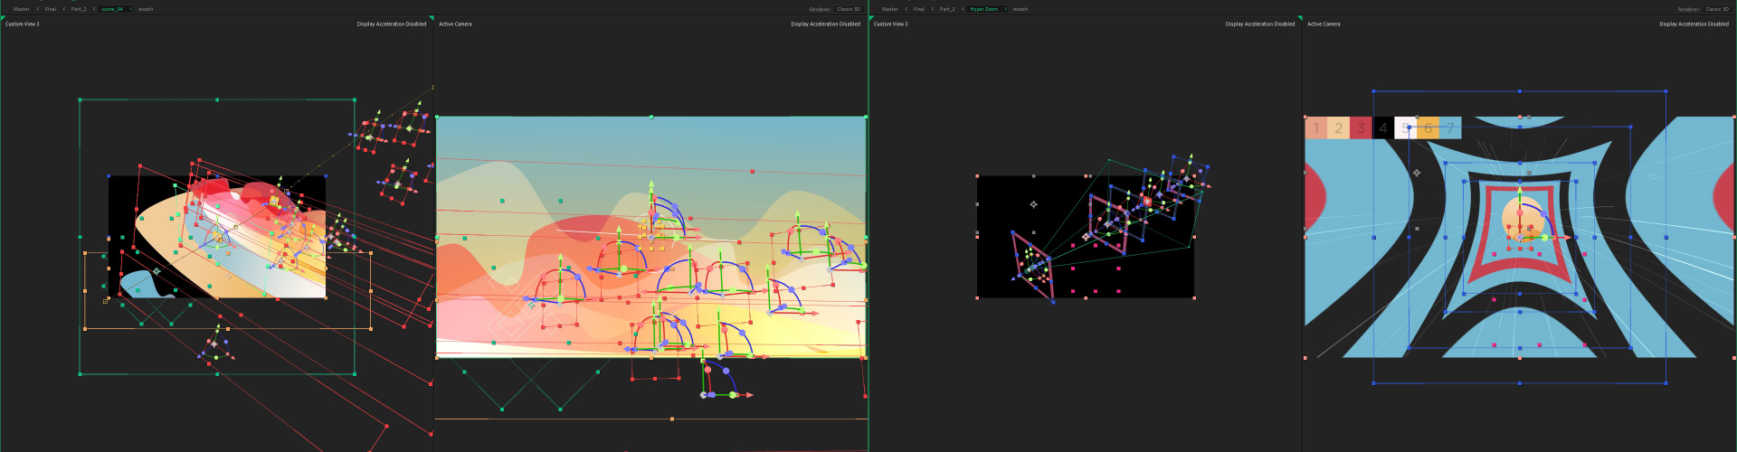
Task: Open Final in the scene_04 breadcrumb bar
Action: (51, 9)
